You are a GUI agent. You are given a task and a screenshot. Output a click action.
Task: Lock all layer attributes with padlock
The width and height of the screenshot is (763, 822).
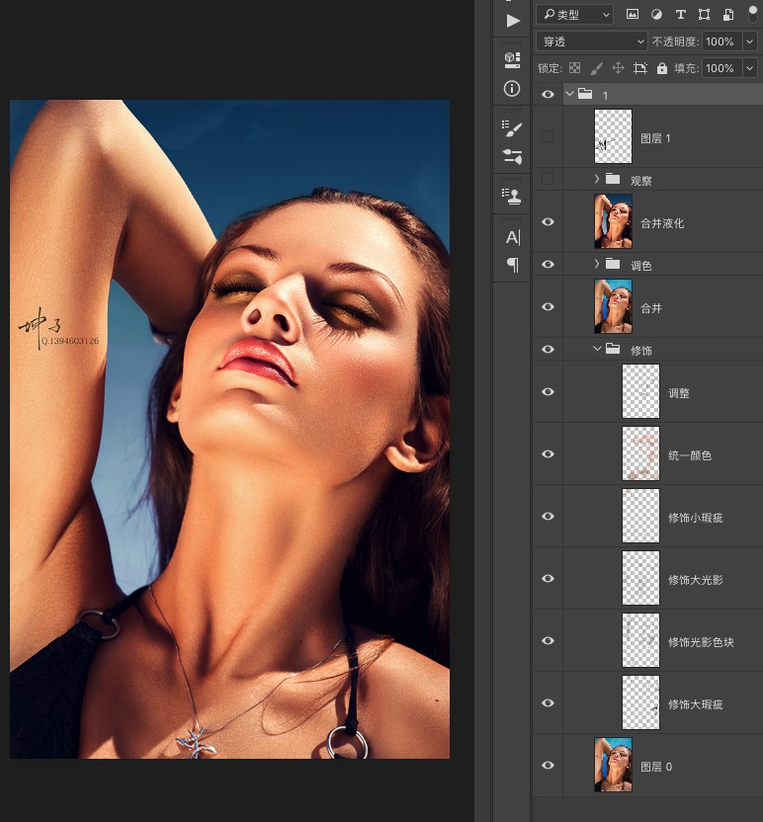(662, 68)
